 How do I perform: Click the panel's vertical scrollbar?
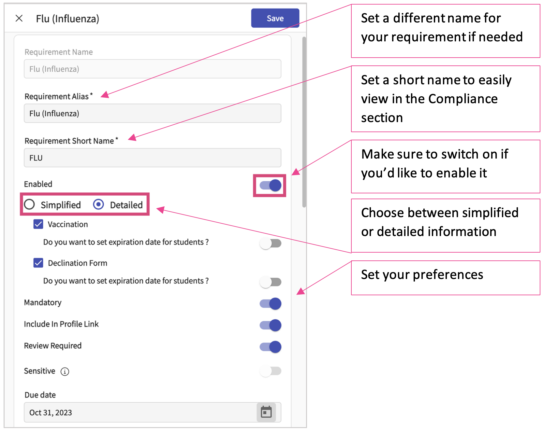304,122
